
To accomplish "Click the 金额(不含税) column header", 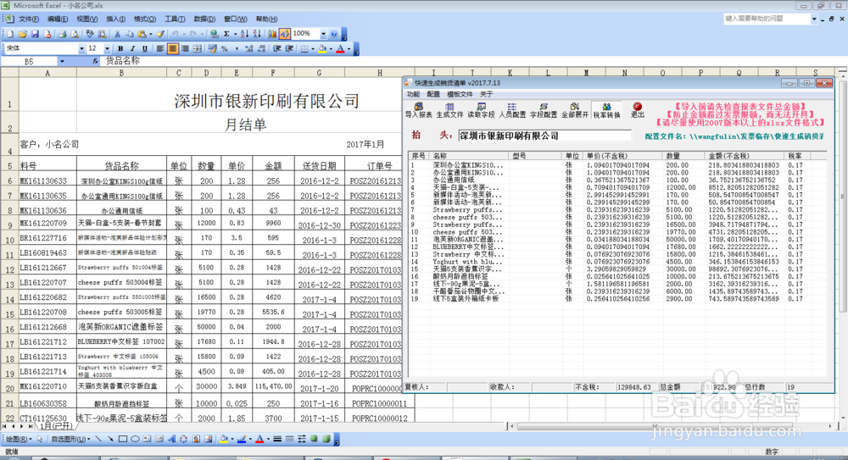I will [x=745, y=156].
